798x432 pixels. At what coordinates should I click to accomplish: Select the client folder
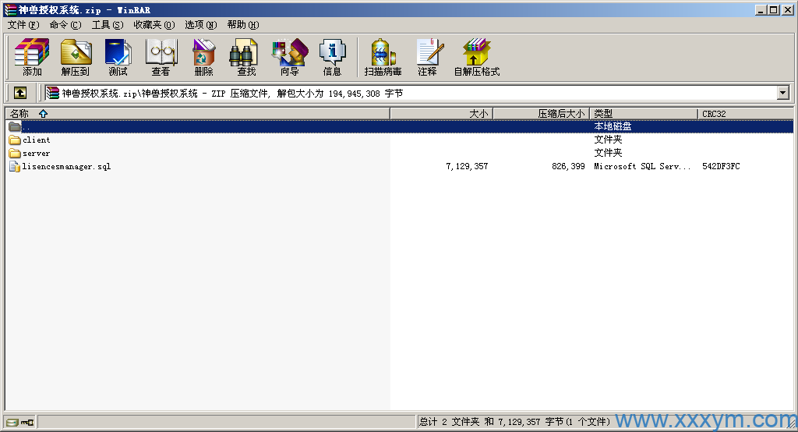coord(36,140)
